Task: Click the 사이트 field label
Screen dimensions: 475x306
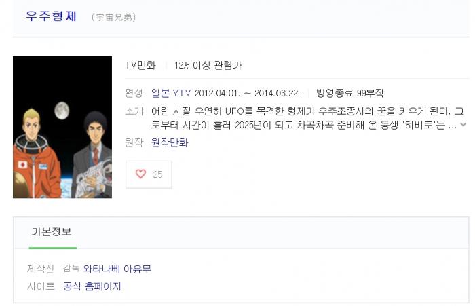Action: click(41, 286)
